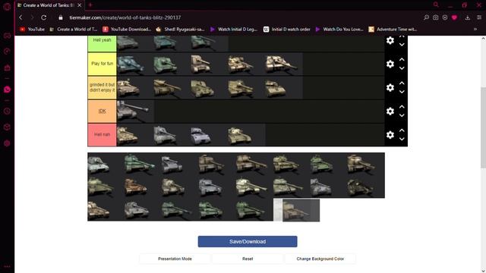Move Play for fun row down
Screen dimensions: 486x273
[402, 68]
